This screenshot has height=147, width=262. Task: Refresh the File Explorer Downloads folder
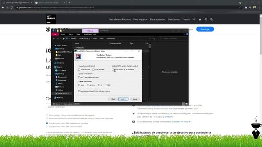(154, 39)
